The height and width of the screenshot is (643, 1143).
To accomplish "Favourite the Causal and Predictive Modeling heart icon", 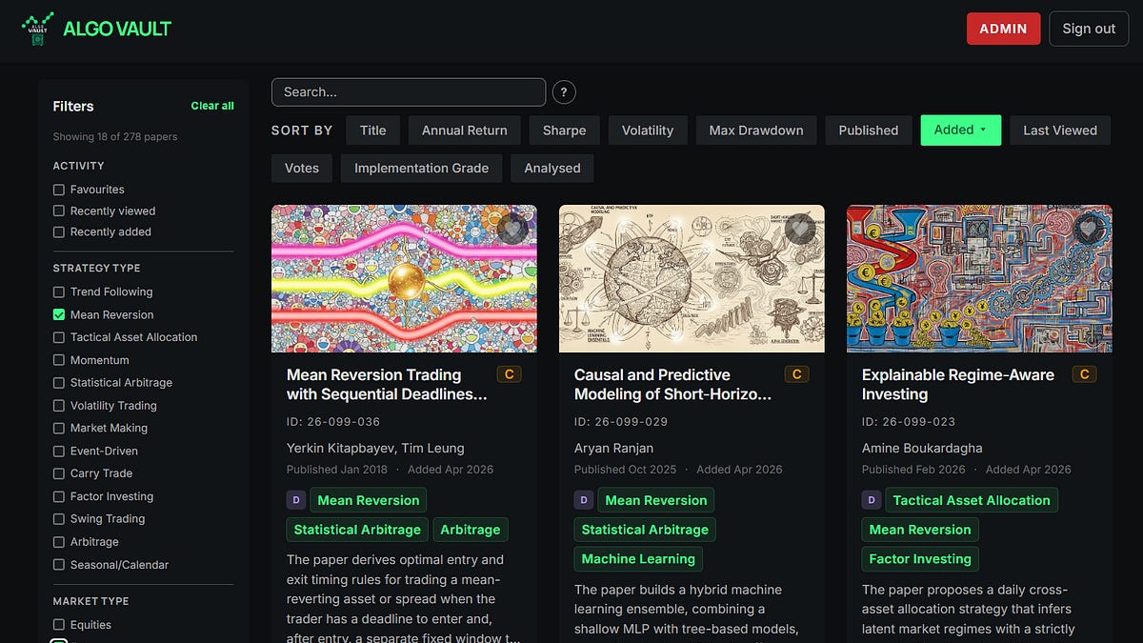I will point(800,229).
